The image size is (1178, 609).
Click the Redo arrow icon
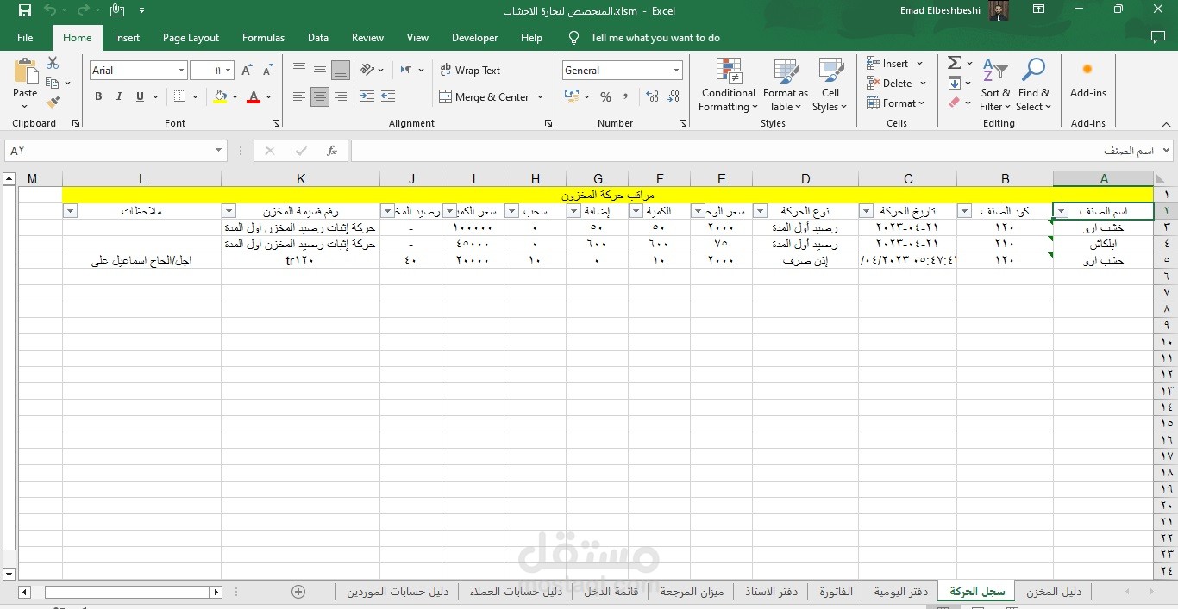pyautogui.click(x=83, y=11)
